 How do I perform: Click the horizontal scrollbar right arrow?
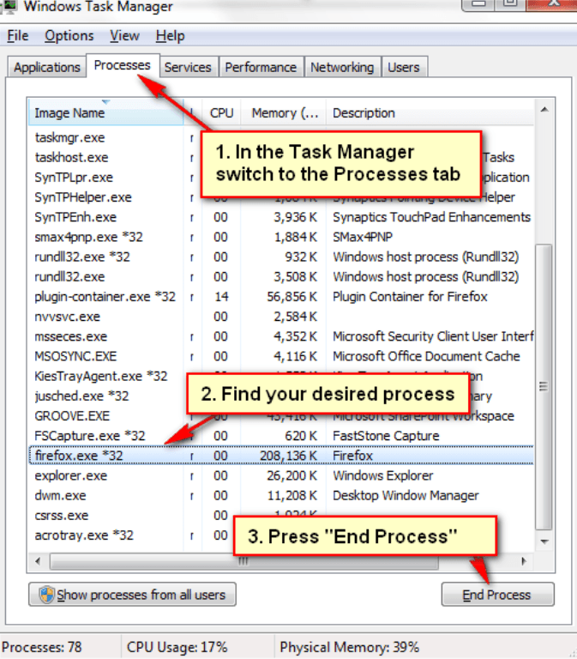coord(524,561)
